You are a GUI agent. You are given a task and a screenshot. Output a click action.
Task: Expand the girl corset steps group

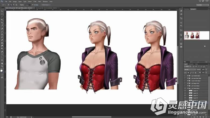(187, 86)
